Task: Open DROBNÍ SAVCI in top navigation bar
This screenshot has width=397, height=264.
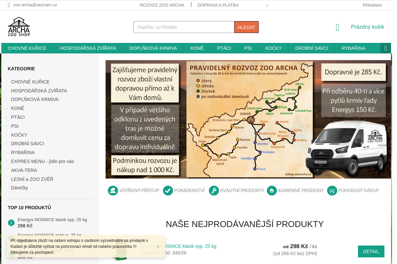Action: [x=312, y=48]
